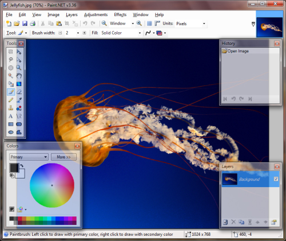Select the Color Picker eyedropper tool
286x241 pixels.
19,100
